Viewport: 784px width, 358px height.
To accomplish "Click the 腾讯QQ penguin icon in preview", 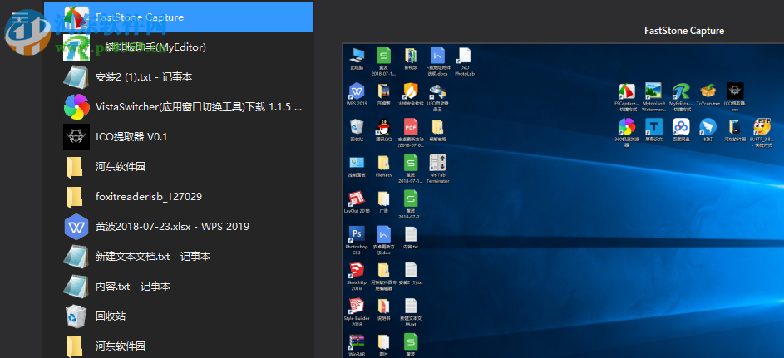I will pyautogui.click(x=383, y=127).
